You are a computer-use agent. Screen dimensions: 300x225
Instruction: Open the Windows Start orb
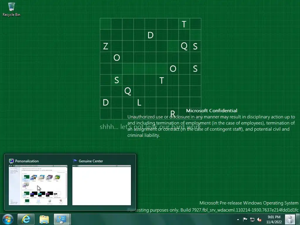click(8, 219)
